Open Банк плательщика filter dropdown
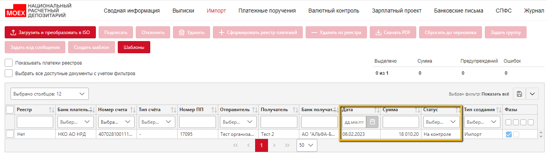547x155 pixels. point(76,122)
